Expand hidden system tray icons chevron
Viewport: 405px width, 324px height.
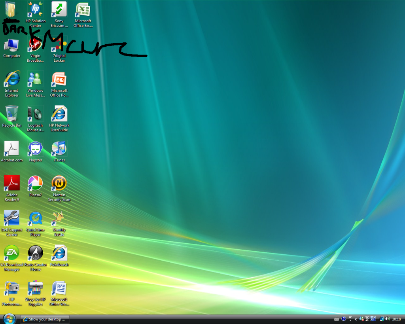pyautogui.click(x=356, y=319)
